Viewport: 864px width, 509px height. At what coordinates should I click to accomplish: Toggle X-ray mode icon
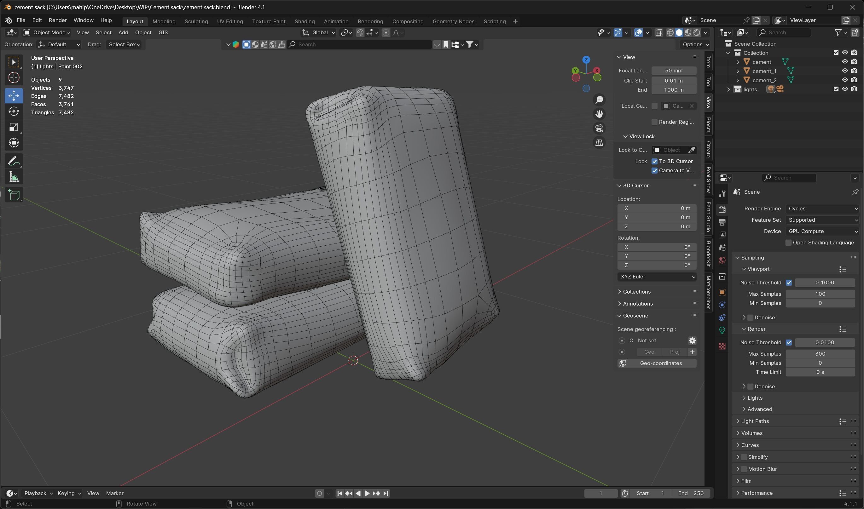(x=659, y=32)
